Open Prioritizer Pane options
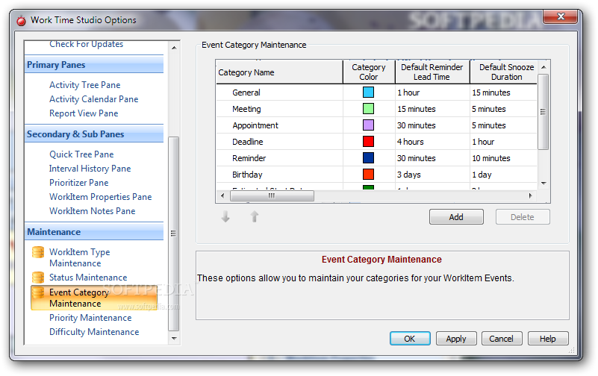Screen dimensions: 598x376 tap(78, 183)
